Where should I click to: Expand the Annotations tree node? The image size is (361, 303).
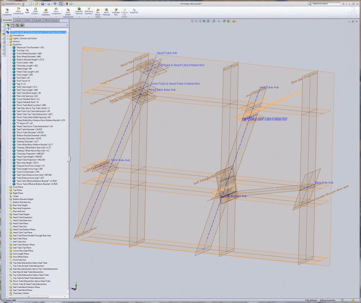tap(8, 35)
